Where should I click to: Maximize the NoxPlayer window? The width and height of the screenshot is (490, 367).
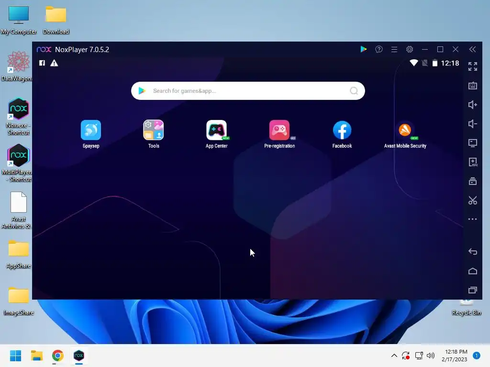tap(440, 49)
